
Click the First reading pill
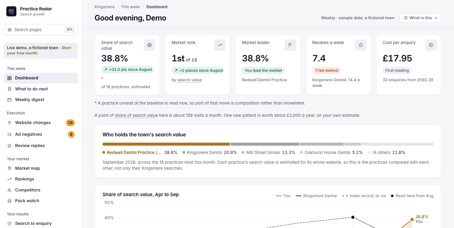point(397,71)
